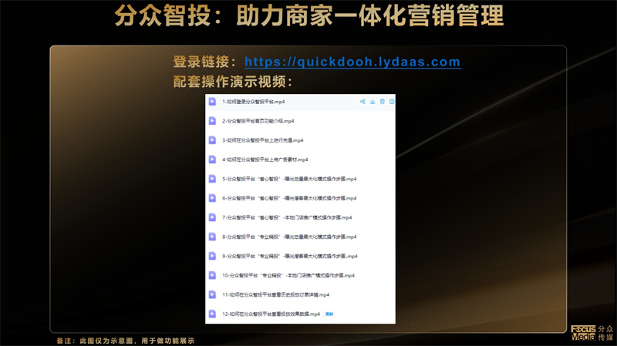The width and height of the screenshot is (617, 346).
Task: Click the title 分众智投:助力商家一体化营销管理
Action: 309,15
